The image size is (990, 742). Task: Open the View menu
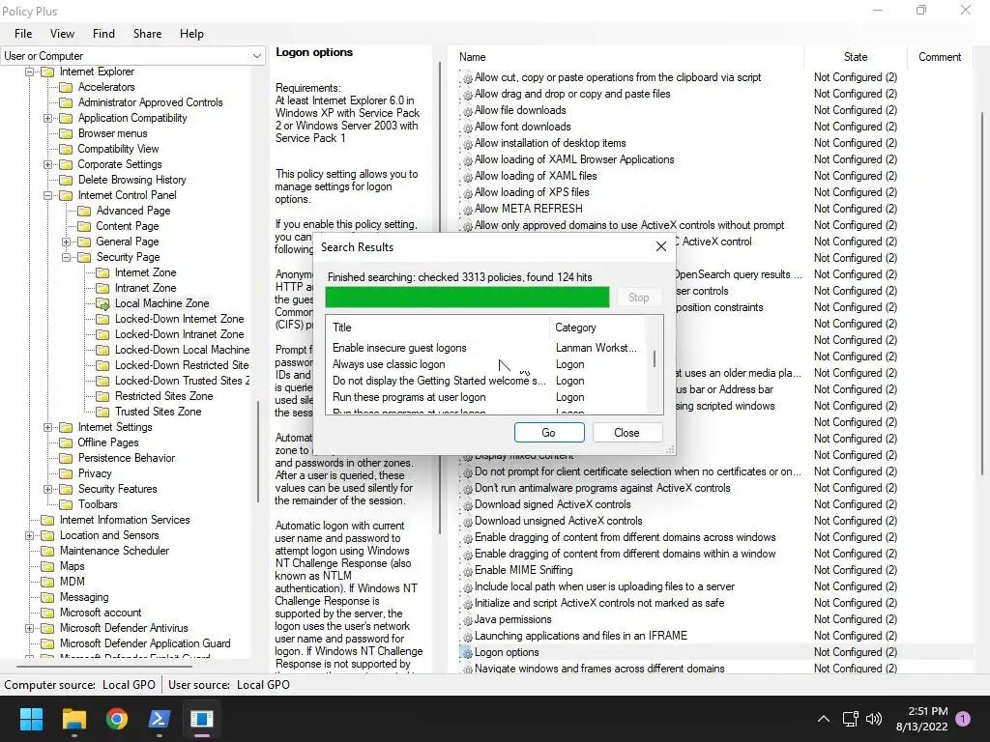click(62, 34)
